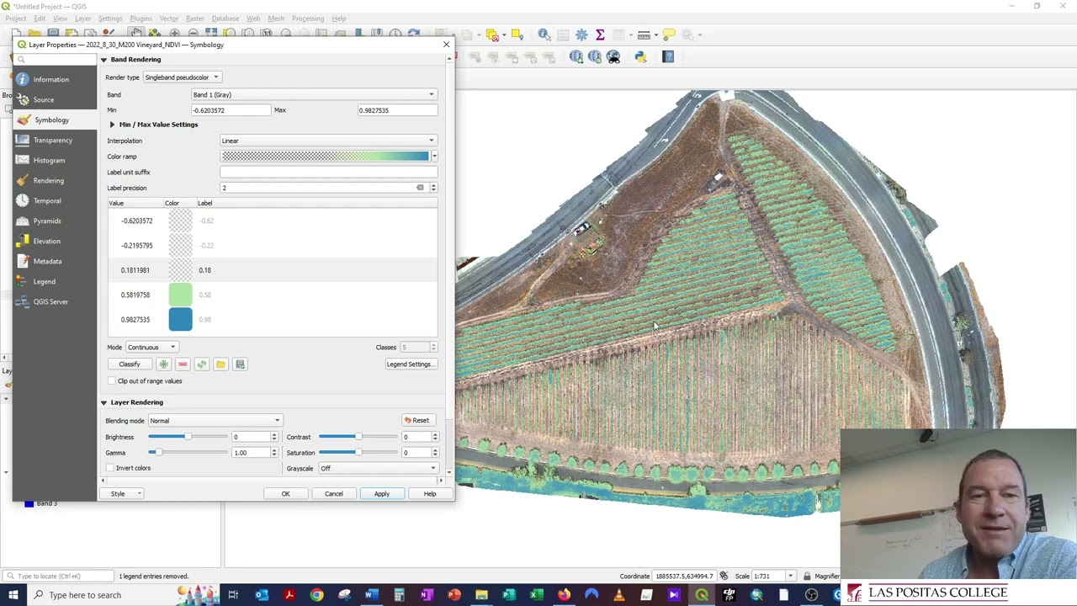1077x606 pixels.
Task: Click the Brightness slider handle
Action: point(188,437)
